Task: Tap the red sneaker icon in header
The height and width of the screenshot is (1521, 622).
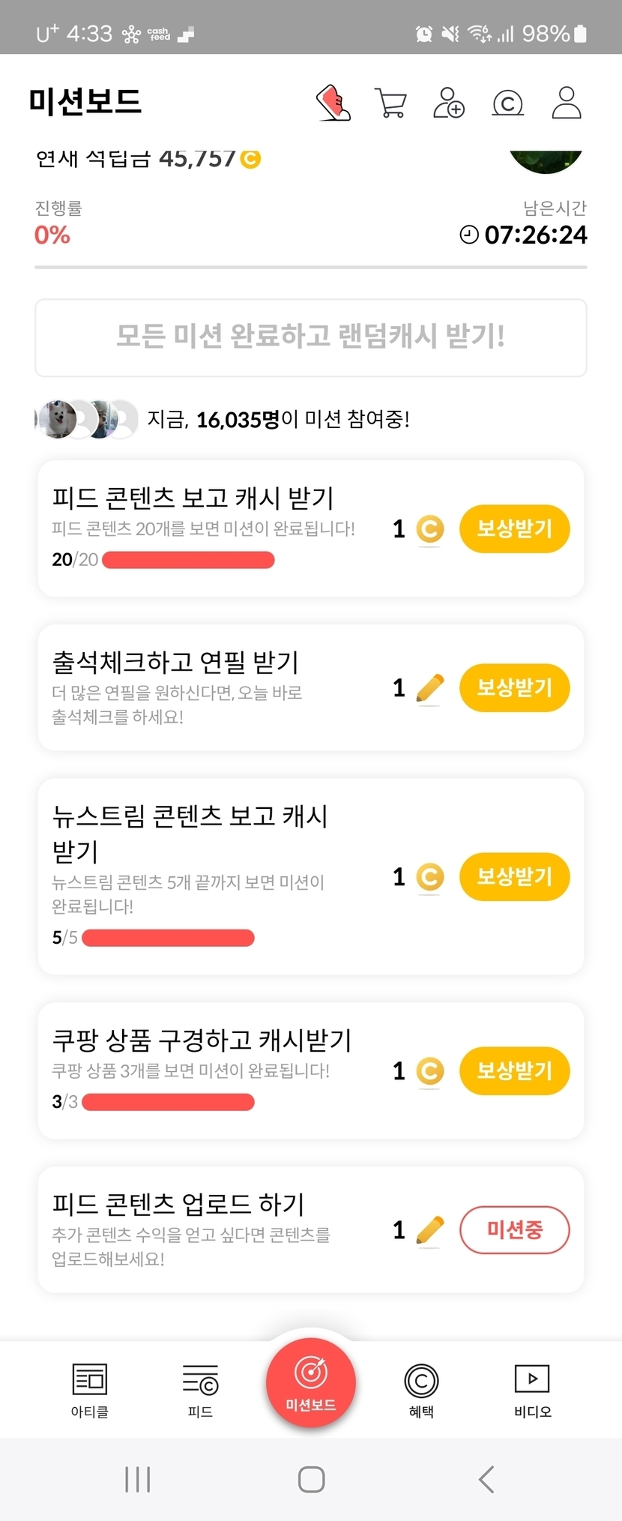Action: tap(333, 103)
